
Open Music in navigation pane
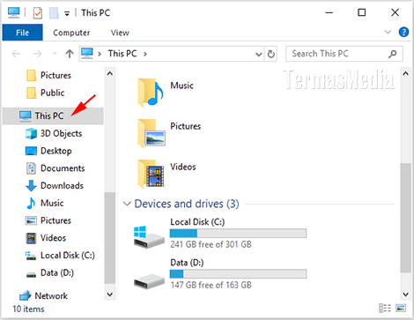(x=45, y=203)
